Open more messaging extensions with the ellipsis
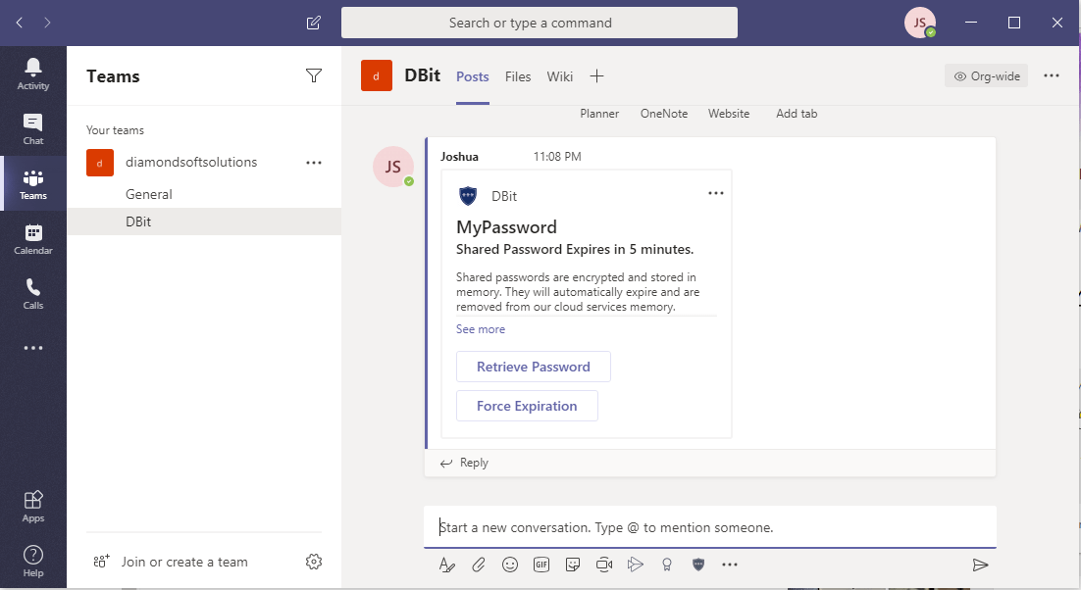This screenshot has height=590, width=1081. point(730,565)
